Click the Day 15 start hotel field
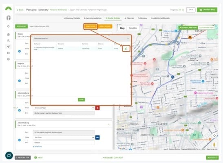Image resolution: width=223 pixels, height=163 pixels. point(64,132)
